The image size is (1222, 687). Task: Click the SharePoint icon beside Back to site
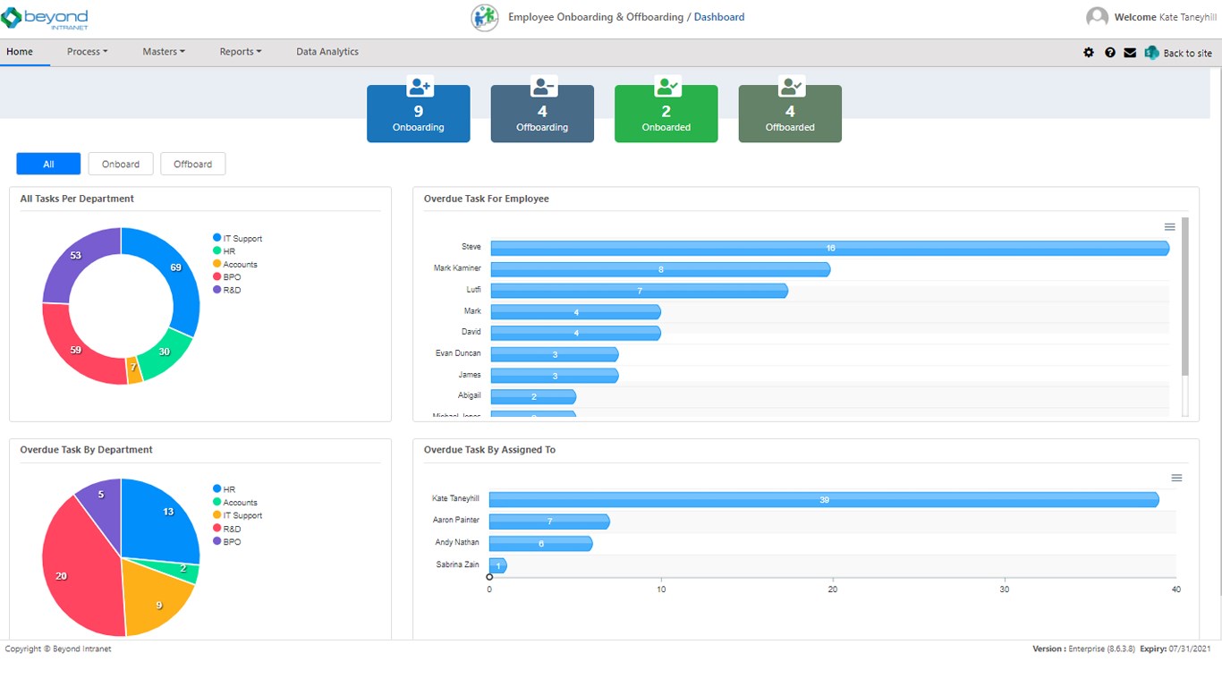pyautogui.click(x=1151, y=53)
